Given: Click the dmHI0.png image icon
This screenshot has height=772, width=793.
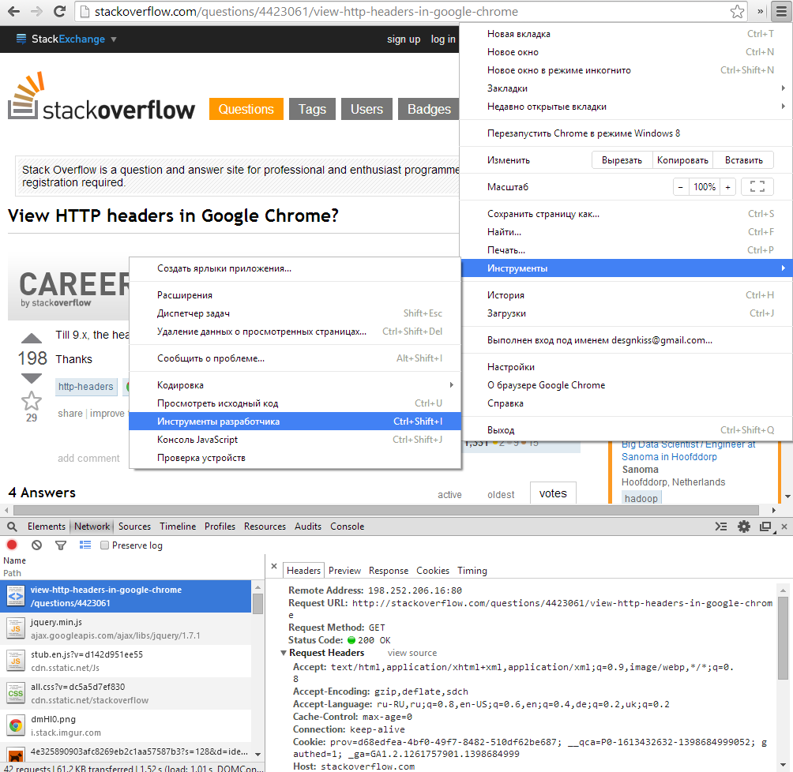Looking at the screenshot, I should 16,725.
